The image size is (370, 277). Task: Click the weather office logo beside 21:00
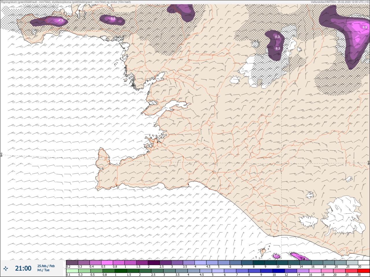(x=6, y=269)
